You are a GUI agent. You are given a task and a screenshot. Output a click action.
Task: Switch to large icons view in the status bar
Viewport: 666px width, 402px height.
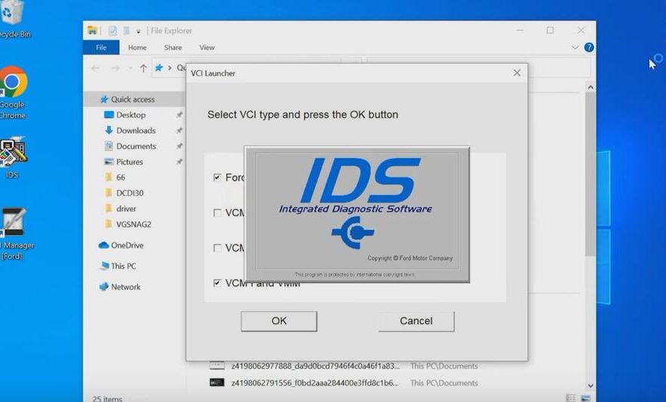click(586, 398)
